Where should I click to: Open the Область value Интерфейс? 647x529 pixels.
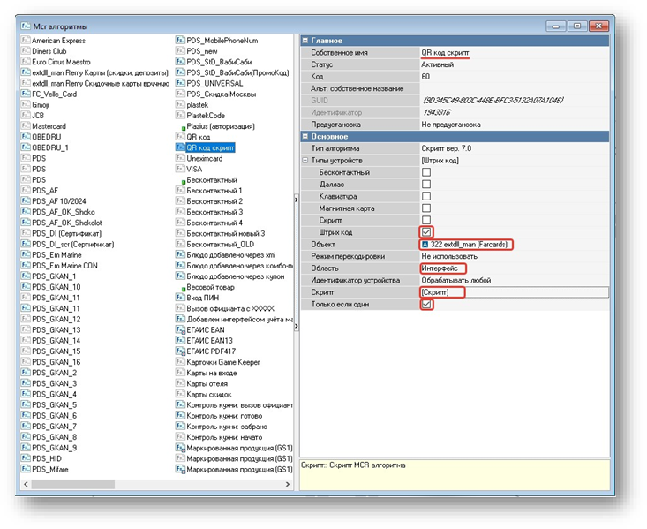[x=443, y=268]
